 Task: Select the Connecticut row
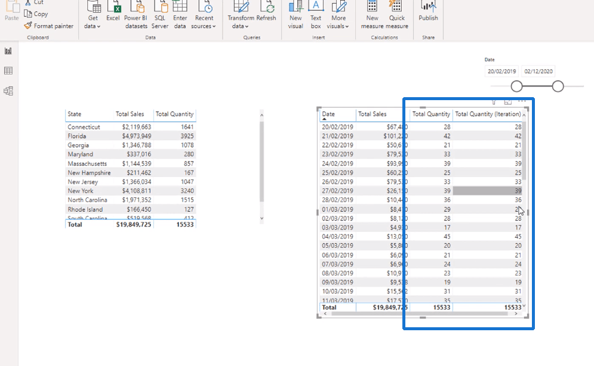(x=131, y=127)
